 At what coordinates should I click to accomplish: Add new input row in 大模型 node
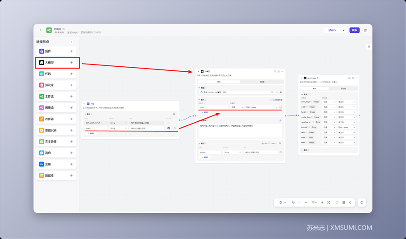[204, 112]
